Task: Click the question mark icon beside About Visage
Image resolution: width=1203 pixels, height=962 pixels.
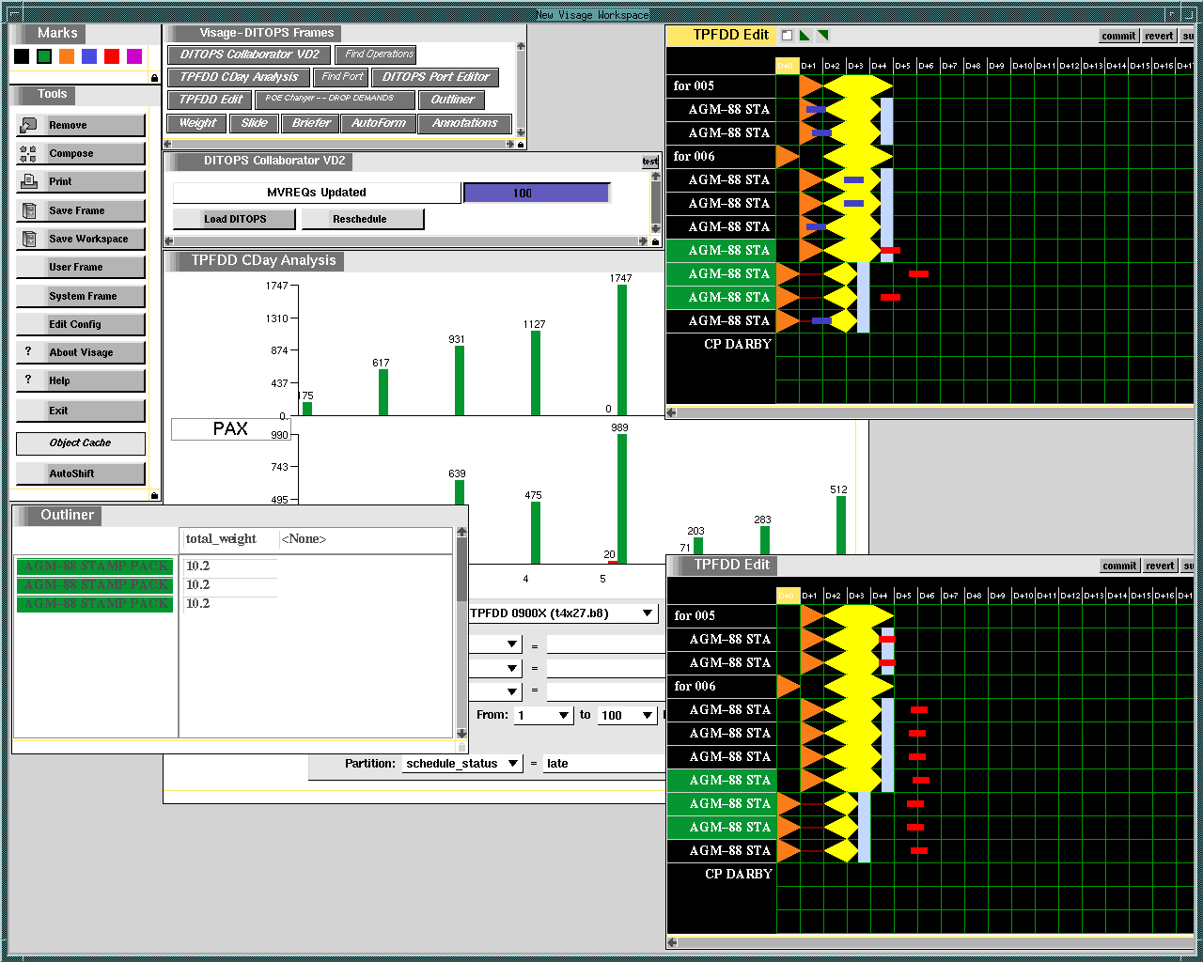Action: click(28, 351)
